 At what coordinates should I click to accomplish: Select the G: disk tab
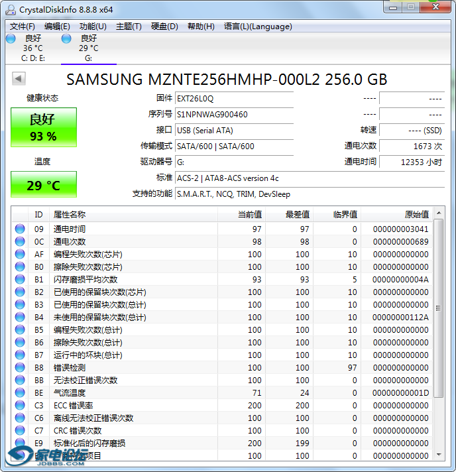[x=89, y=48]
